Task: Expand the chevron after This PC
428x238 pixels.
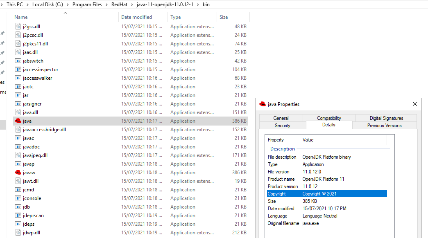Action: [28, 4]
